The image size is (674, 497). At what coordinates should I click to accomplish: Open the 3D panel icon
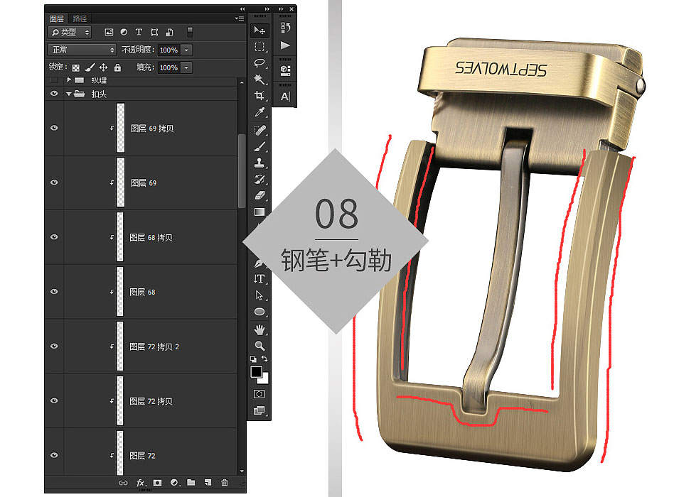click(285, 70)
